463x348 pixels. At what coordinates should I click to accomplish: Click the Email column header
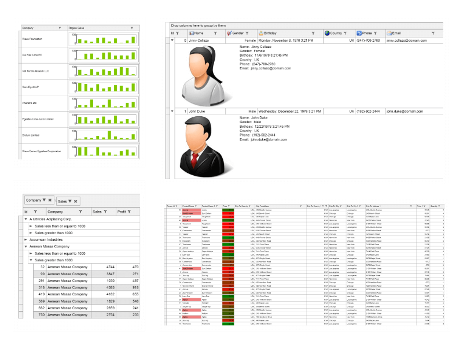coord(414,34)
